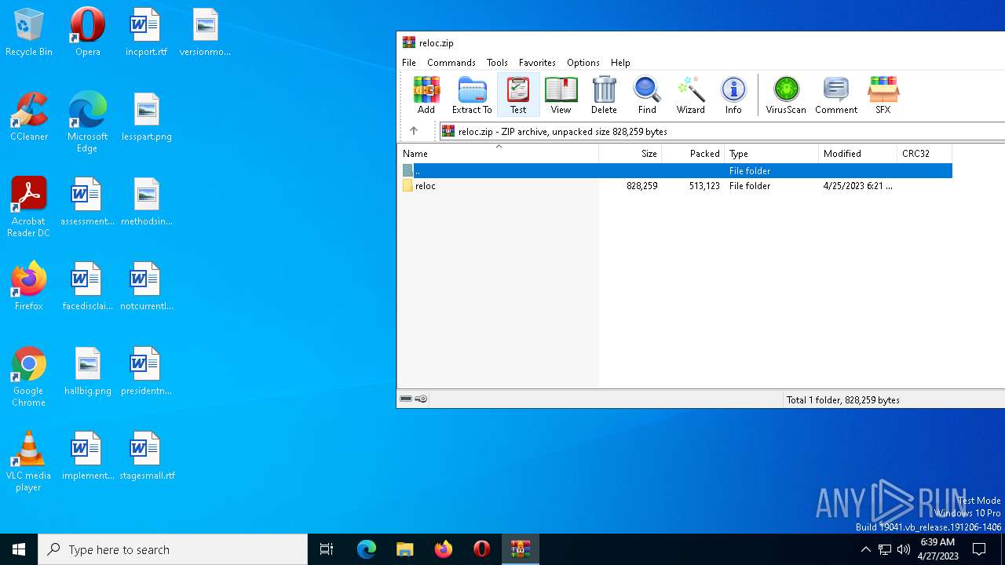Select the Firefox desktop shortcut
Screen dimensions: 1005x565
[x=29, y=287]
